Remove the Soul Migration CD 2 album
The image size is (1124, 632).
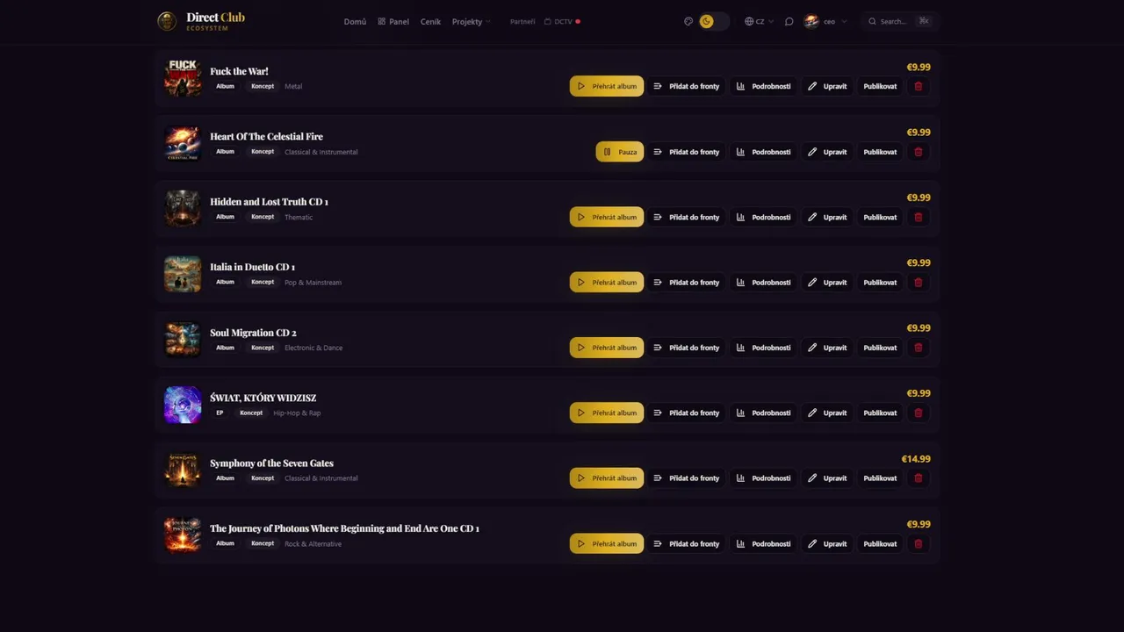click(919, 348)
